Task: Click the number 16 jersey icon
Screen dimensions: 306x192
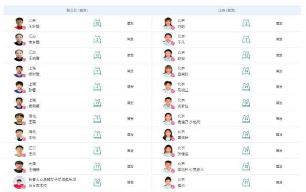Action: [x=97, y=55]
